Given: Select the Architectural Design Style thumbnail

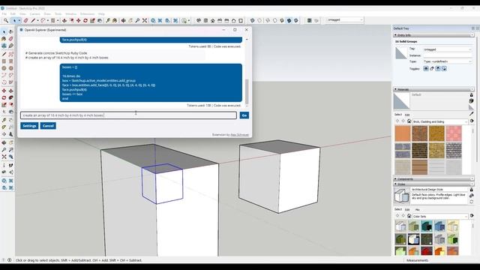Looking at the screenshot, I should 401,196.
